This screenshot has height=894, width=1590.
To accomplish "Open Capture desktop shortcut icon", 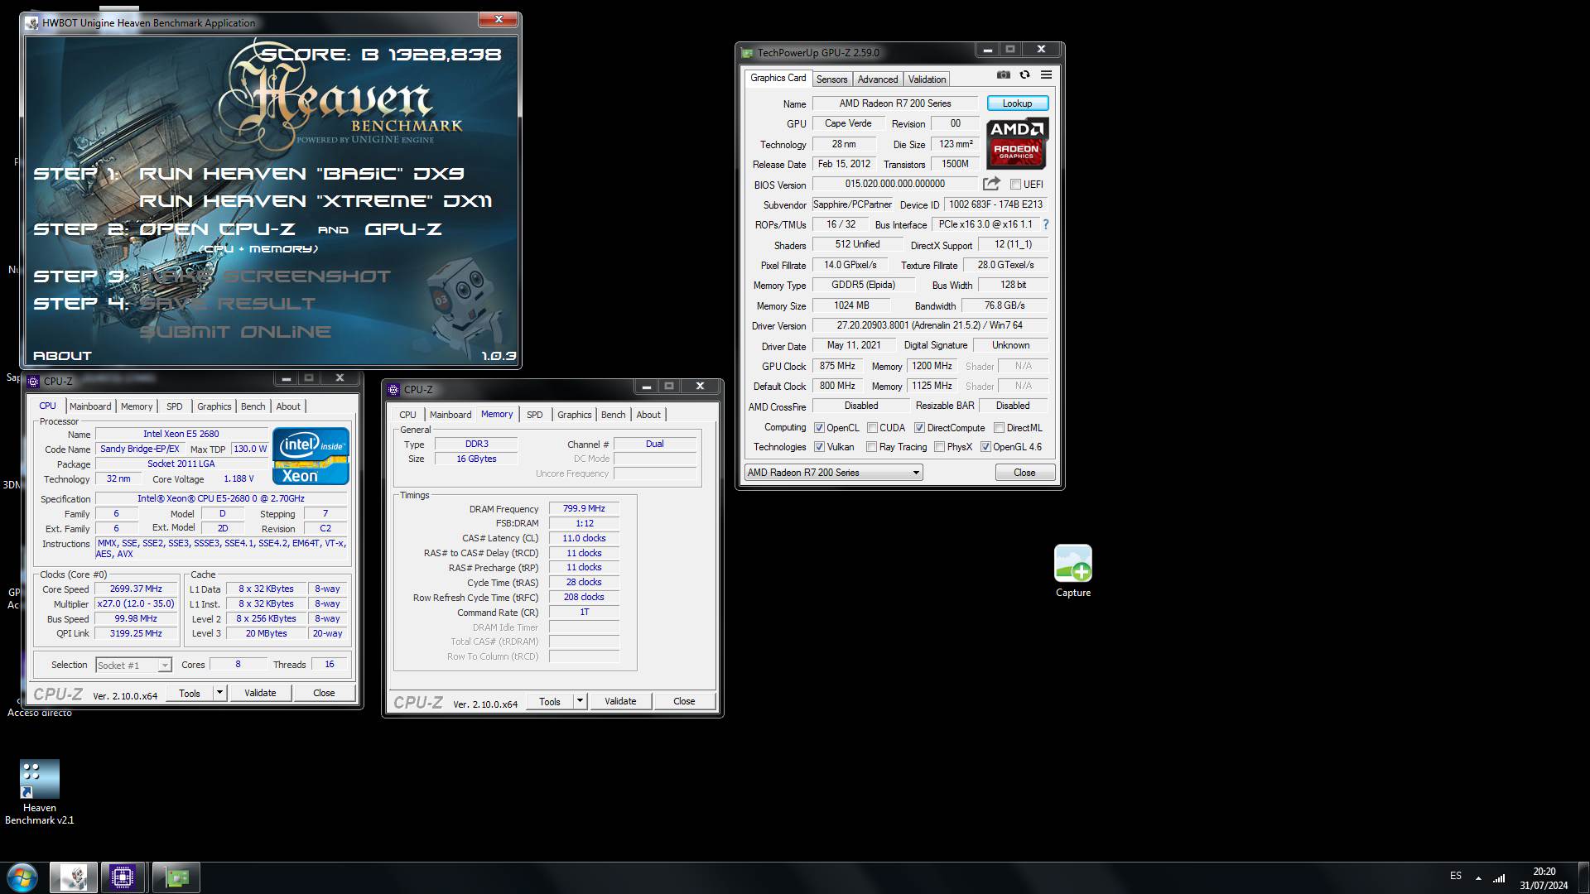I will 1073,571.
